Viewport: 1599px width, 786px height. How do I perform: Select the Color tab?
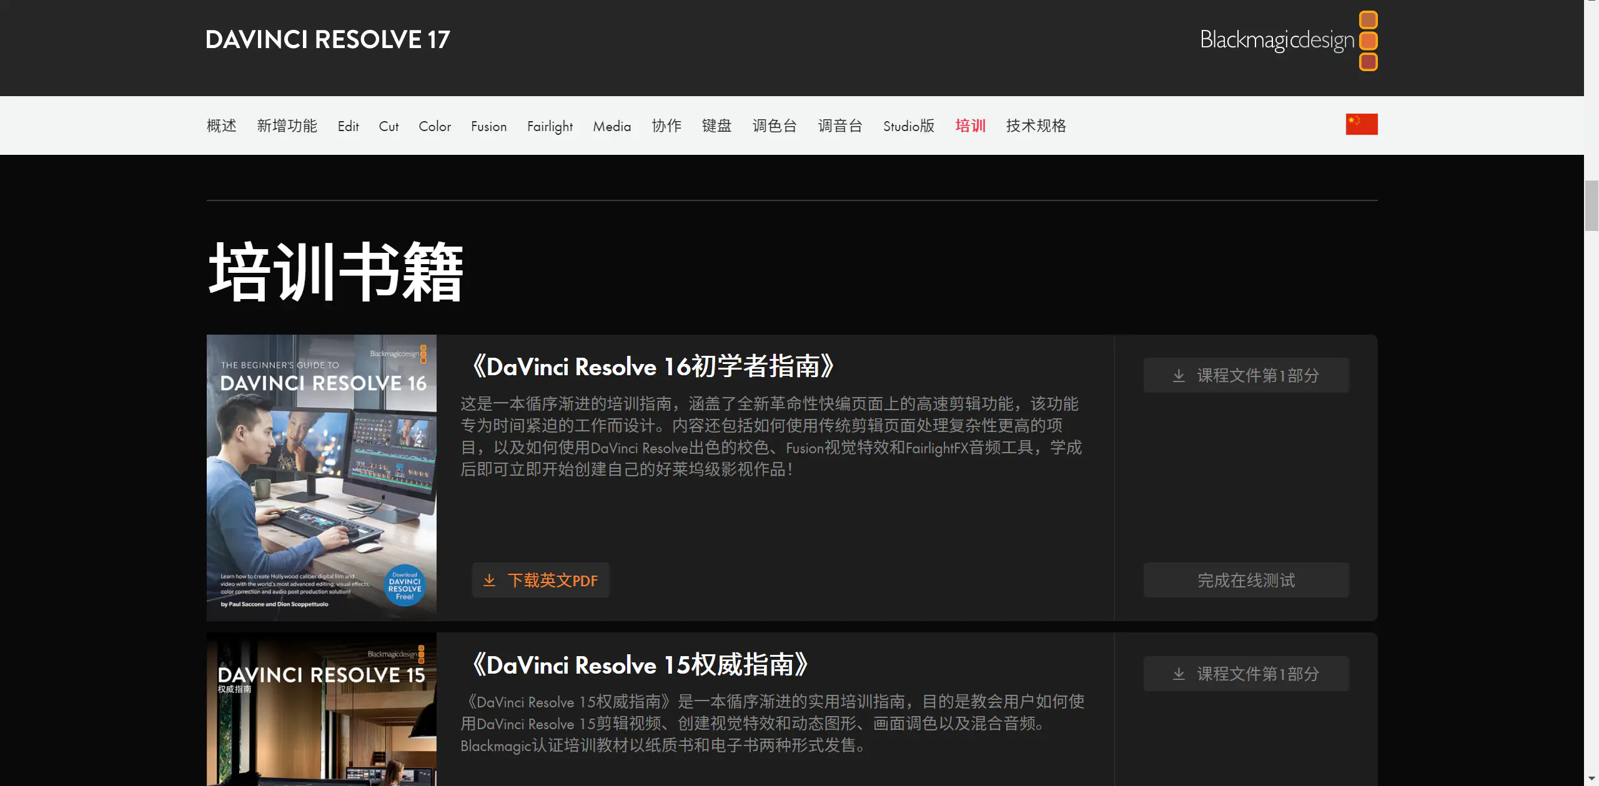435,126
